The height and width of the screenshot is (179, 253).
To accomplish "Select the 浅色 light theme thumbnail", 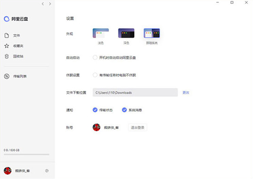I will click(x=101, y=33).
